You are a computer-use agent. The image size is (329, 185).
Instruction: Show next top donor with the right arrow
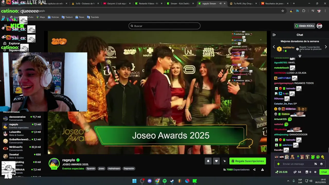(x=326, y=47)
